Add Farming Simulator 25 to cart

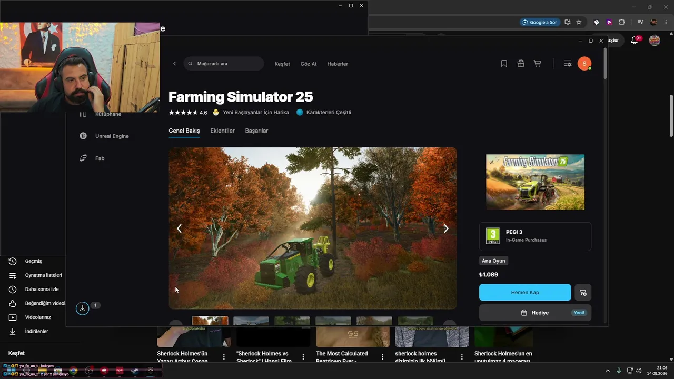[583, 292]
